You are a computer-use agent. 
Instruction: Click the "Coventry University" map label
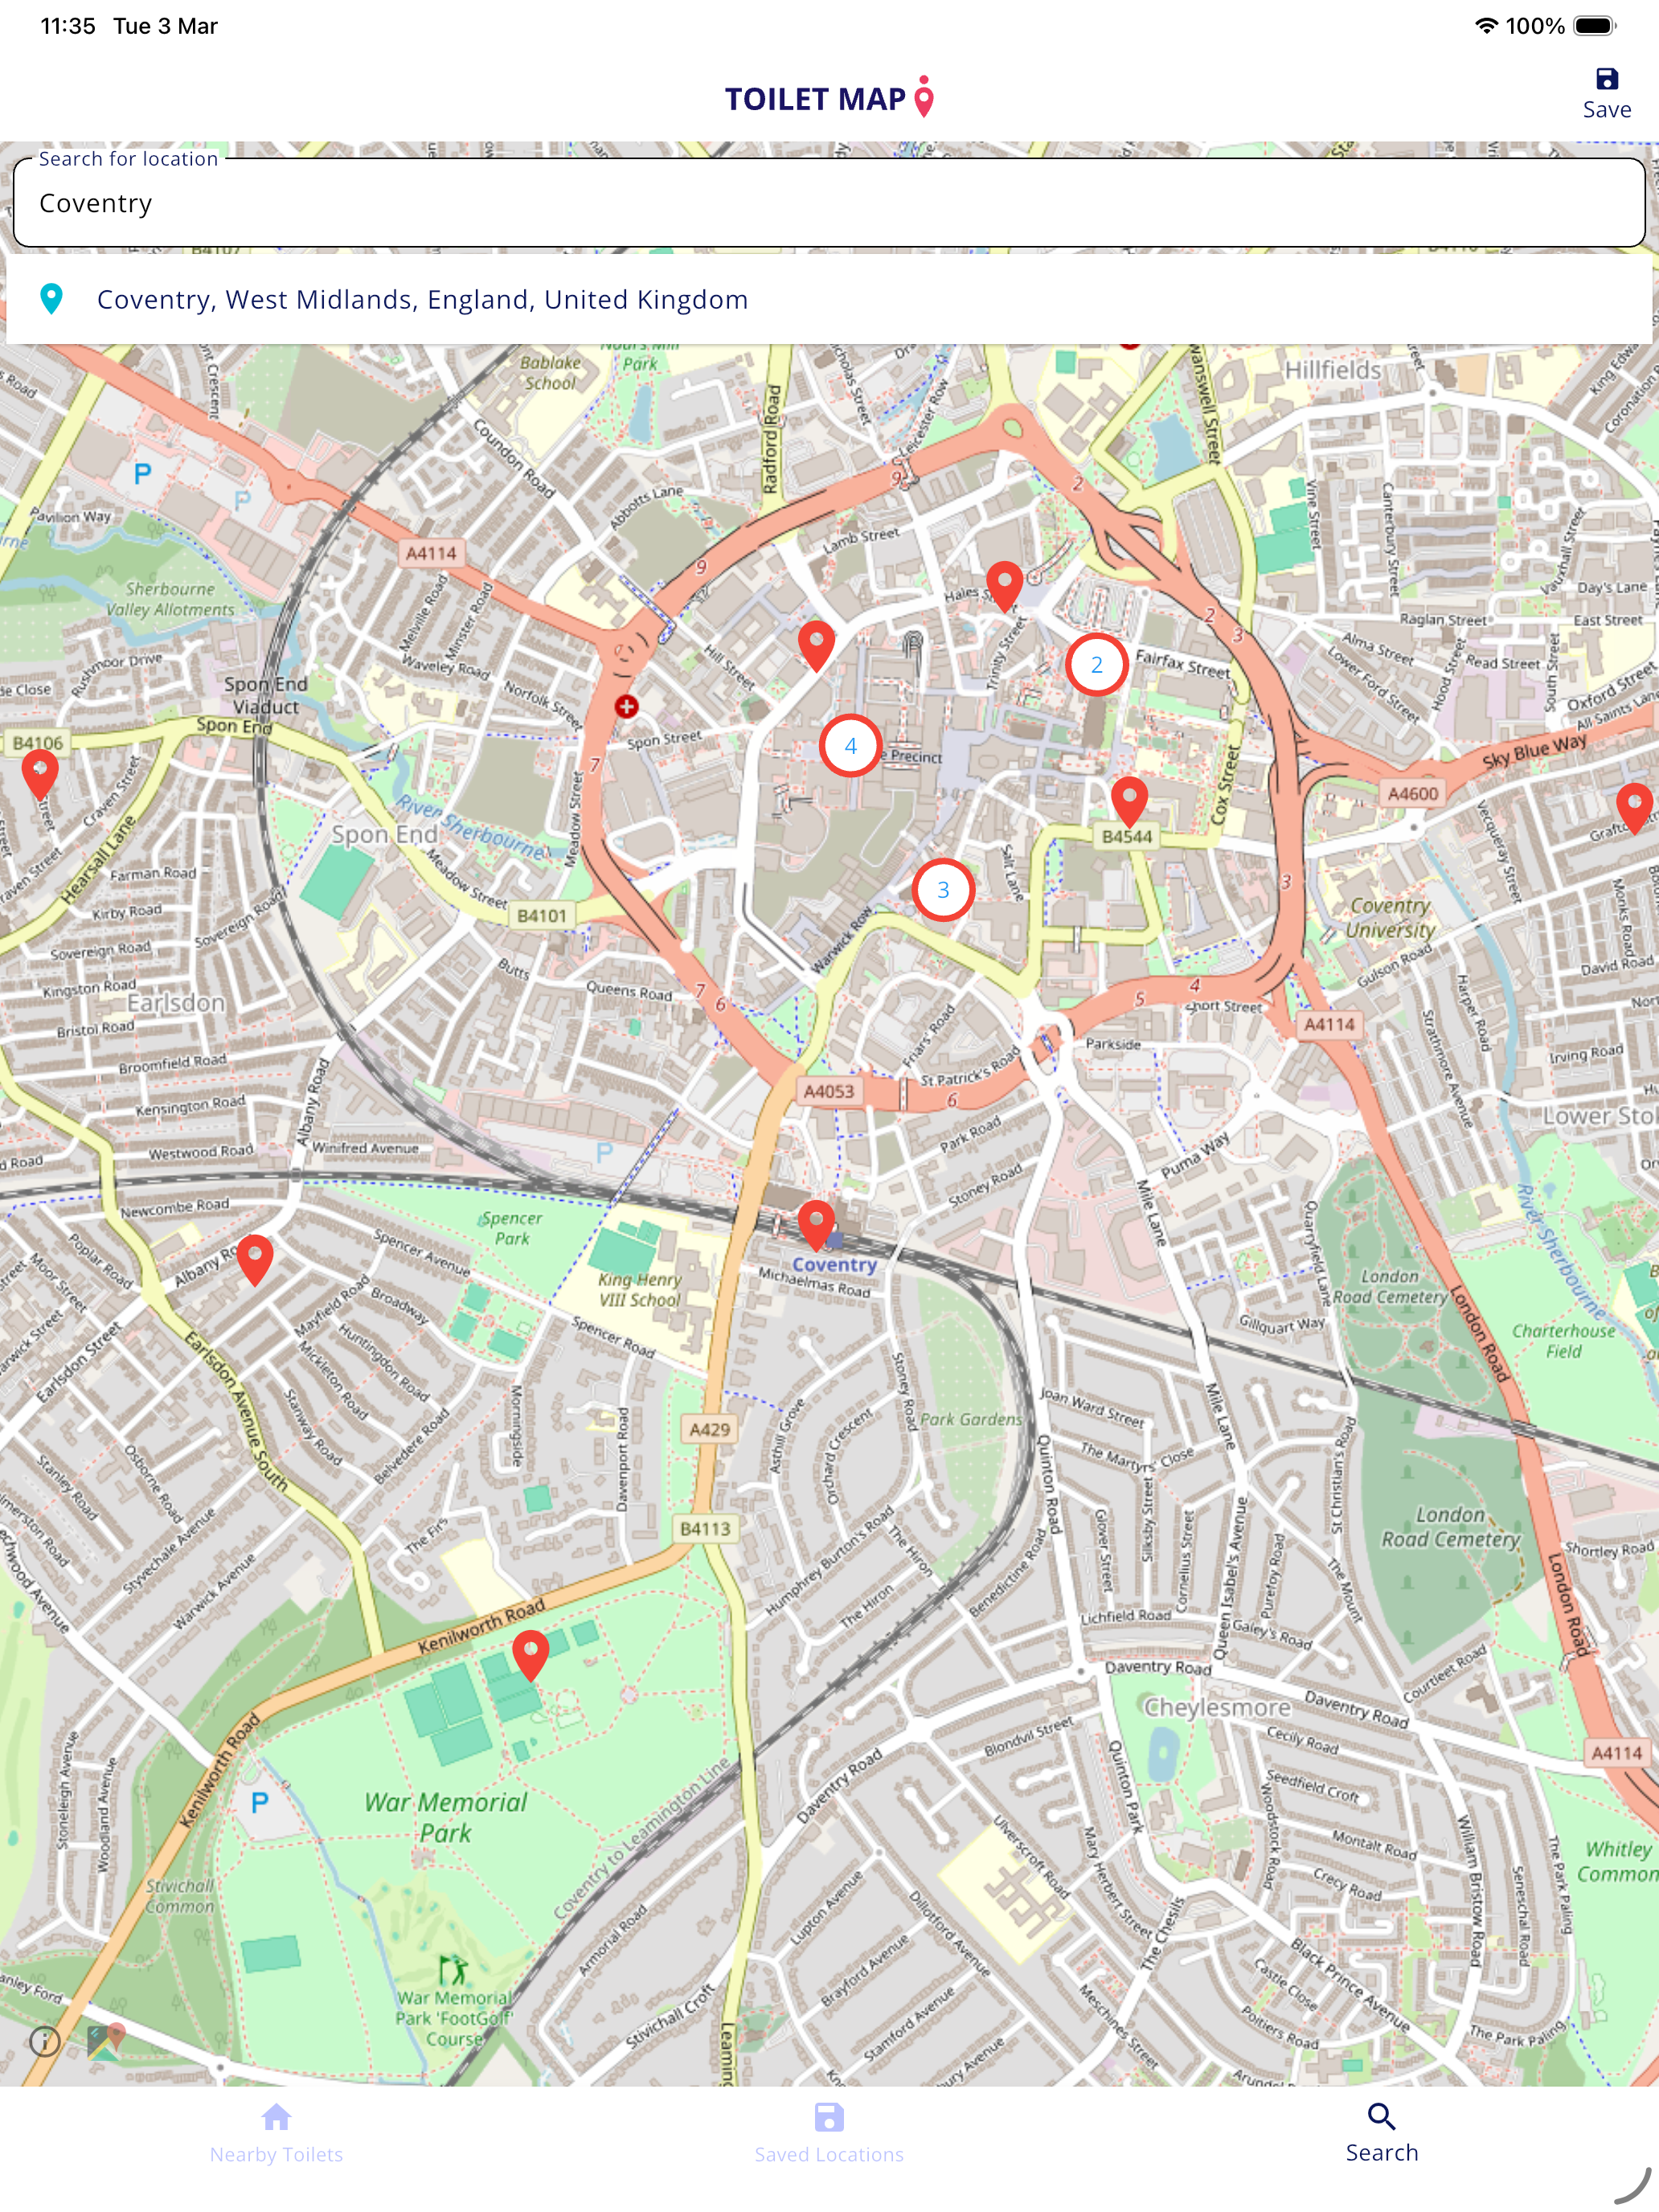click(1390, 918)
